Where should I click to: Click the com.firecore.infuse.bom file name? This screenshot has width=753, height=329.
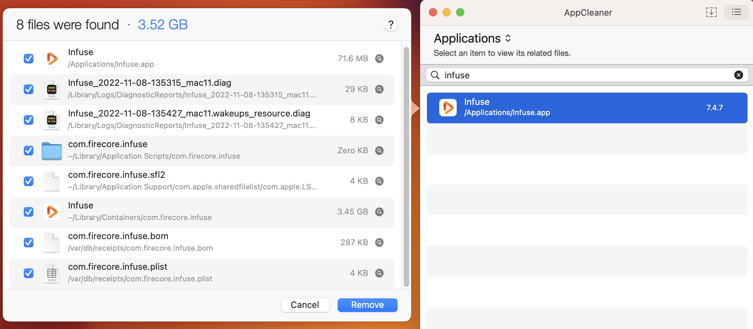118,236
